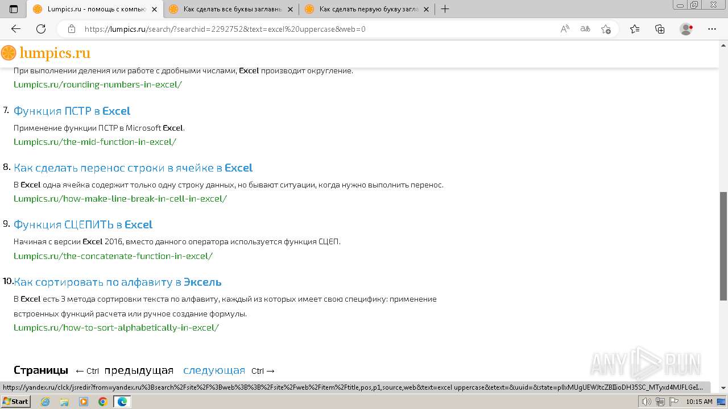728x409 pixels.
Task: Select Edge icon in taskbar
Action: [122, 402]
